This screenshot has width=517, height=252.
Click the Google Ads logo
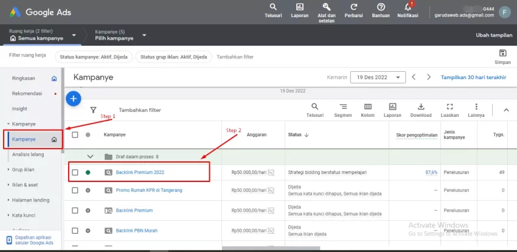(x=40, y=12)
